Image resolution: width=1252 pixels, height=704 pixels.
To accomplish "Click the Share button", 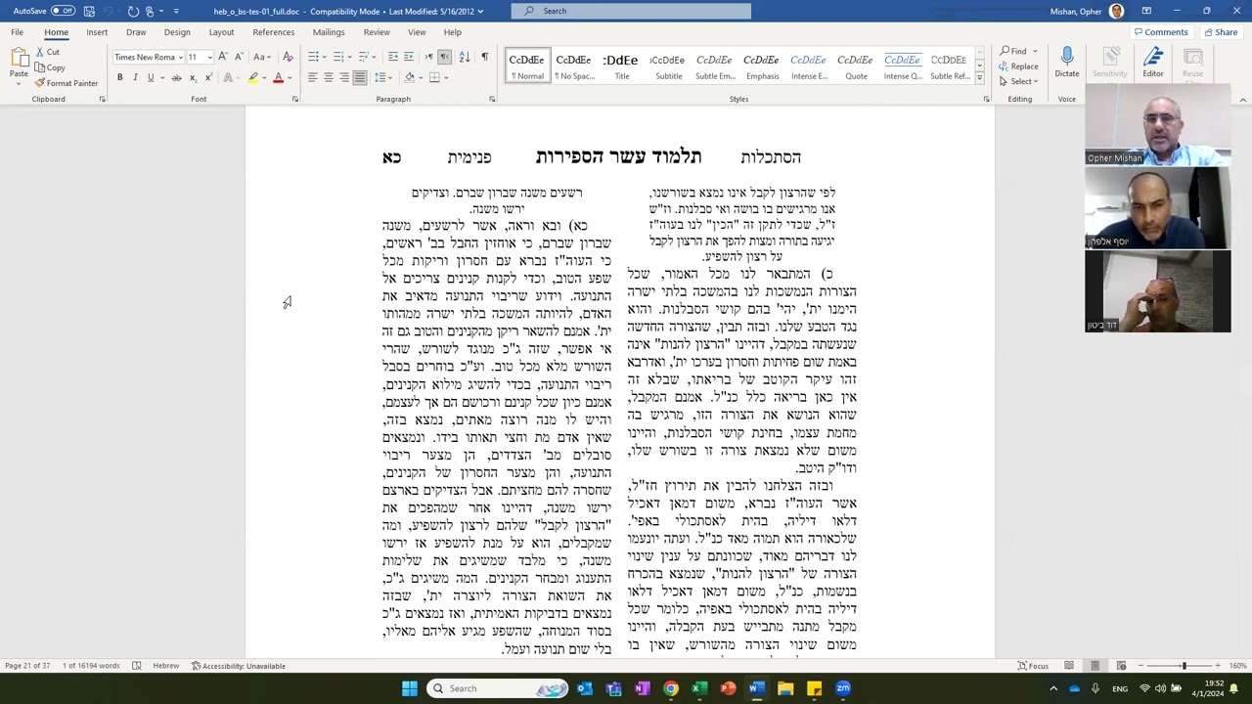I will point(1221,32).
